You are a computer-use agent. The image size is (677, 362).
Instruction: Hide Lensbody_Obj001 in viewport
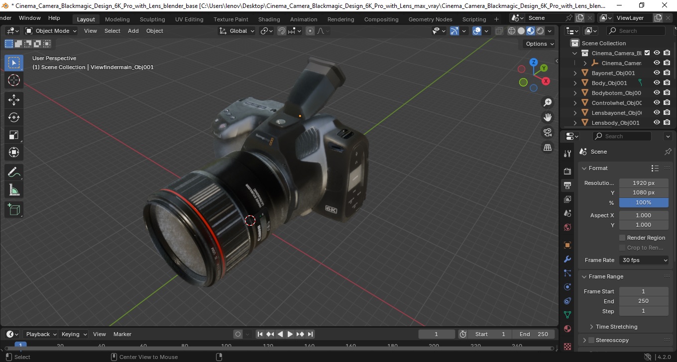point(657,123)
